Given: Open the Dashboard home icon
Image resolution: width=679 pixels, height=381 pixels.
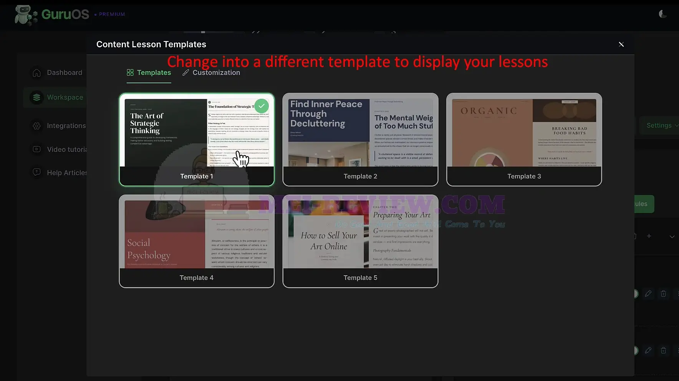Looking at the screenshot, I should click(x=36, y=73).
